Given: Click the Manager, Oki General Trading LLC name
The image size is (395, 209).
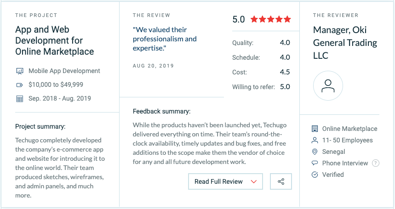Looking at the screenshot, I should click(345, 43).
